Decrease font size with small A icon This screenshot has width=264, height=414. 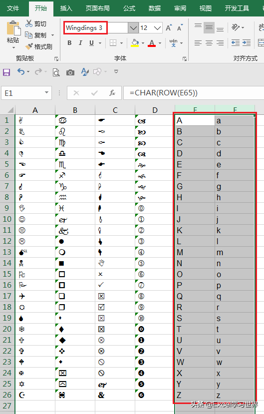180,28
